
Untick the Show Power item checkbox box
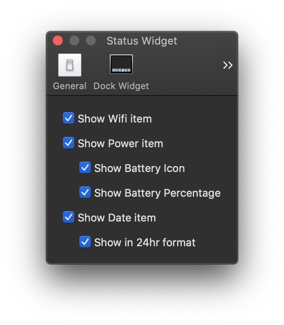point(69,143)
